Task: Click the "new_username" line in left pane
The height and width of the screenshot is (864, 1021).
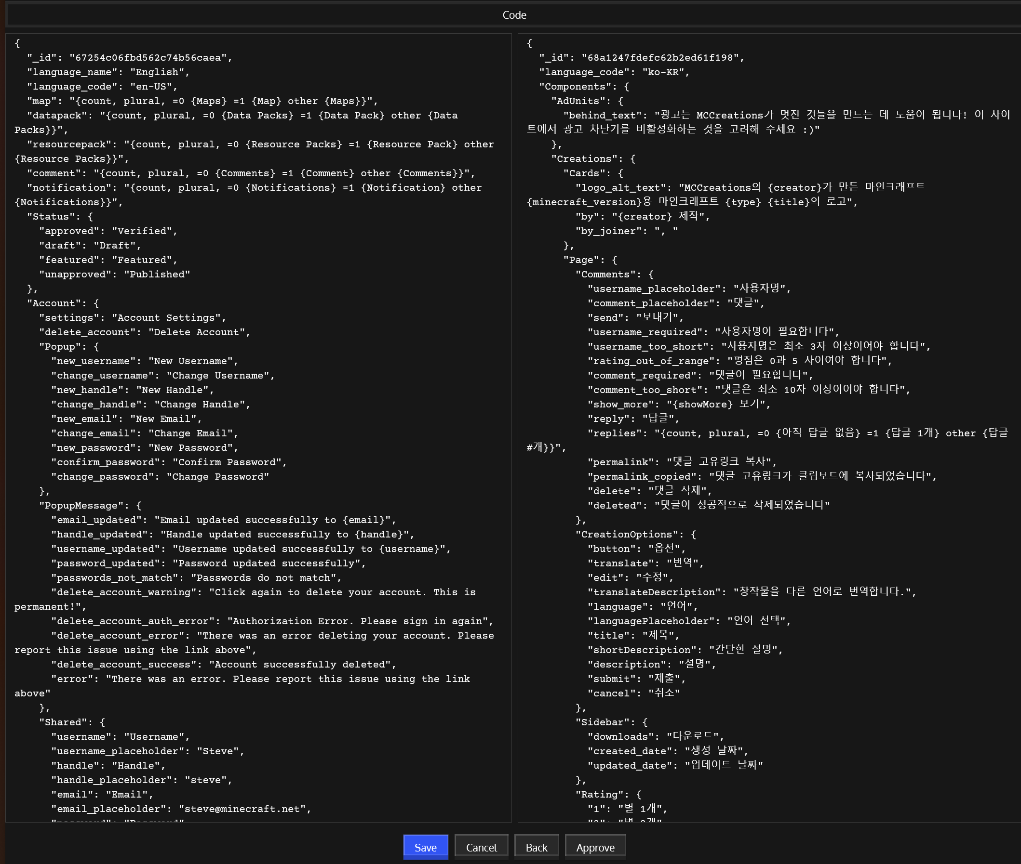Action: coord(144,361)
